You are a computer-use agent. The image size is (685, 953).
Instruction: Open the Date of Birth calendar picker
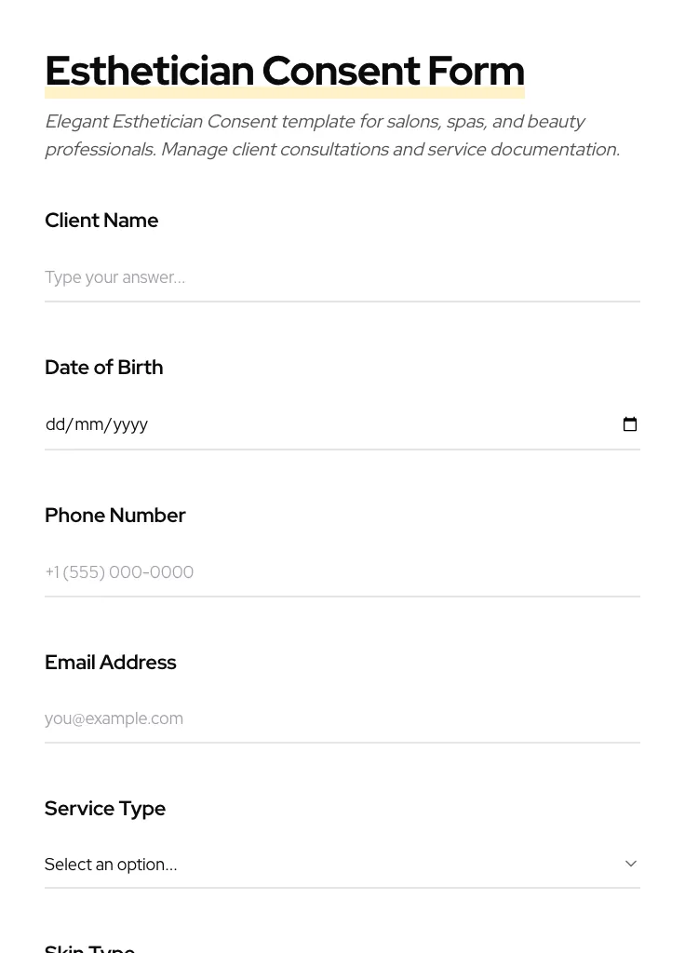point(630,424)
